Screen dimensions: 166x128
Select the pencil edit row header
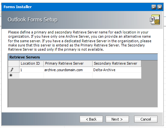(14, 70)
